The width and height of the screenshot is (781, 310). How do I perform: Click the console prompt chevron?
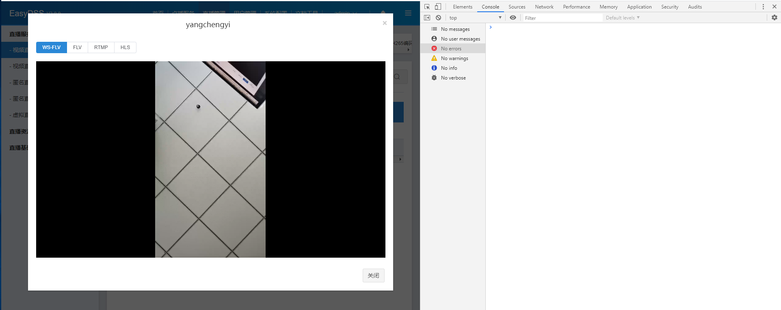491,27
